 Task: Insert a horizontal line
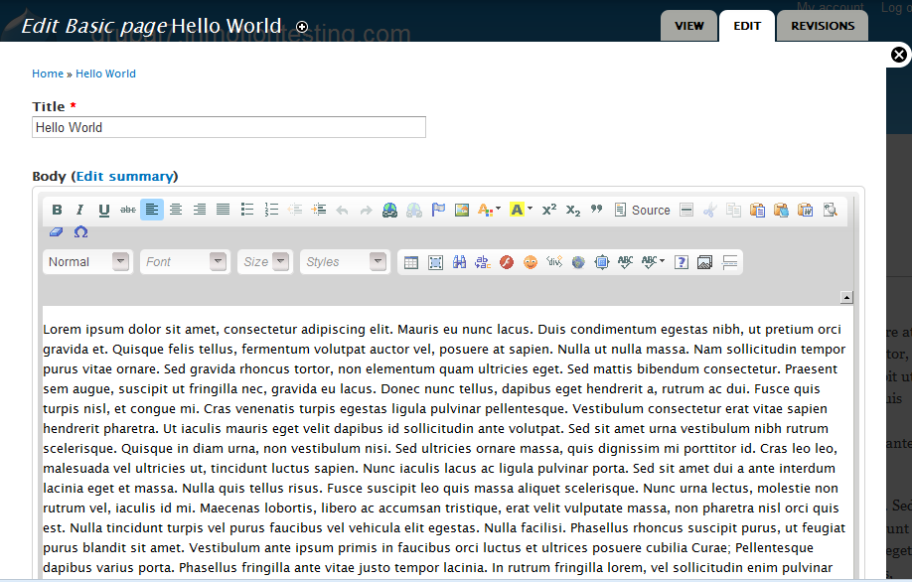(686, 210)
